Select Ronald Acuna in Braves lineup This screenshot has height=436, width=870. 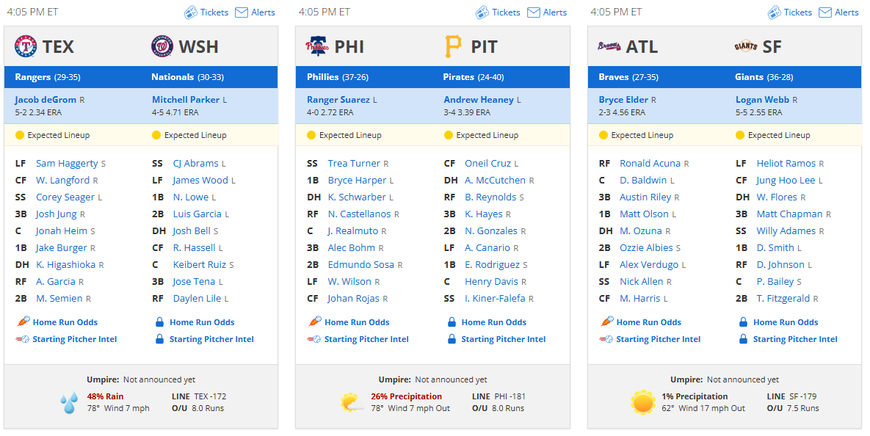(650, 164)
